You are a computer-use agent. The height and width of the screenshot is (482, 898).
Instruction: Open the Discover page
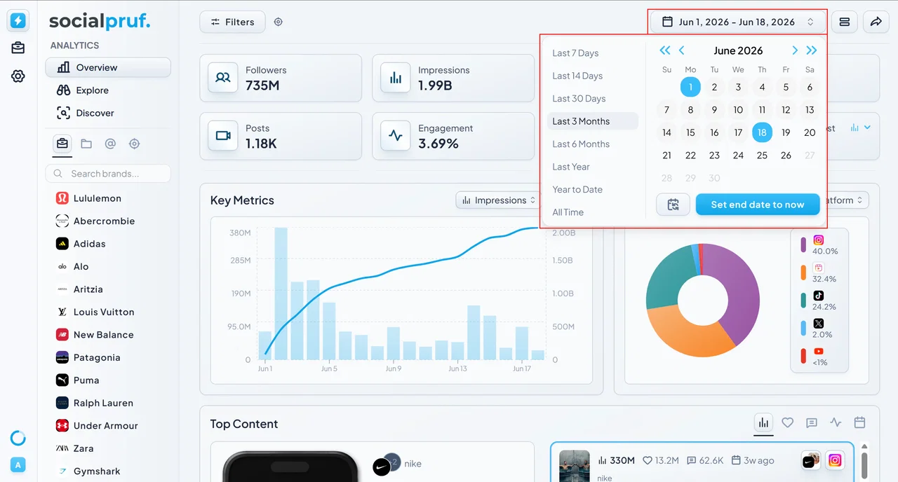coord(108,113)
